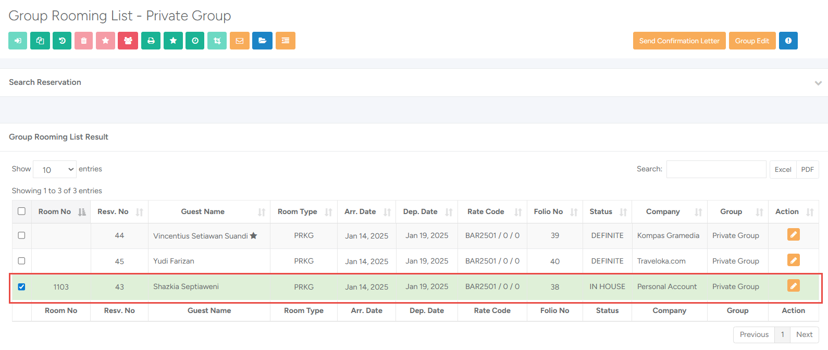Open the blue folder icon button
This screenshot has width=828, height=350.
click(262, 41)
